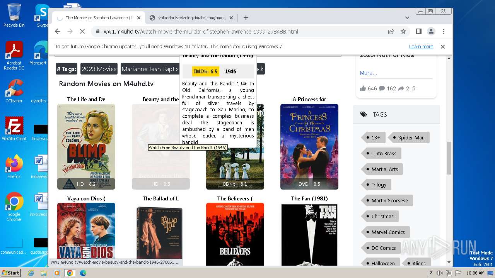Go back with the browser back arrow
This screenshot has width=495, height=278.
click(58, 32)
